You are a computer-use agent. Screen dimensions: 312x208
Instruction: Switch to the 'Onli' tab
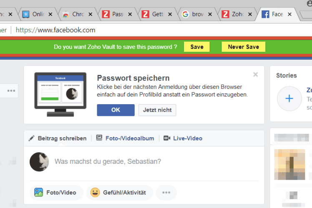[x=38, y=14]
